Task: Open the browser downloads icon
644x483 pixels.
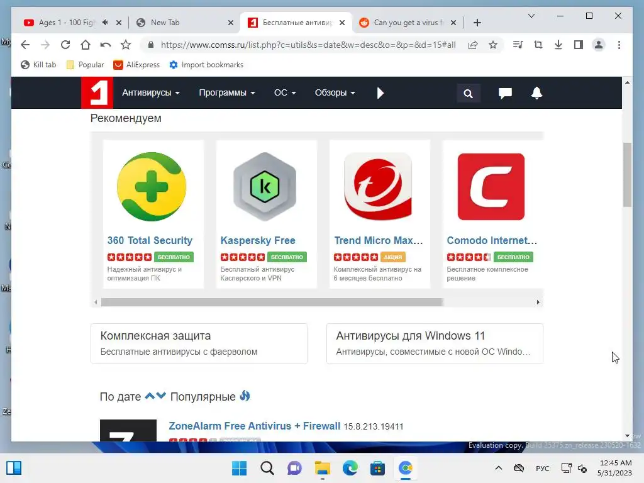Action: click(558, 45)
